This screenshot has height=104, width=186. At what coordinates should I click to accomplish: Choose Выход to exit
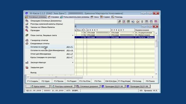[x=50, y=73]
